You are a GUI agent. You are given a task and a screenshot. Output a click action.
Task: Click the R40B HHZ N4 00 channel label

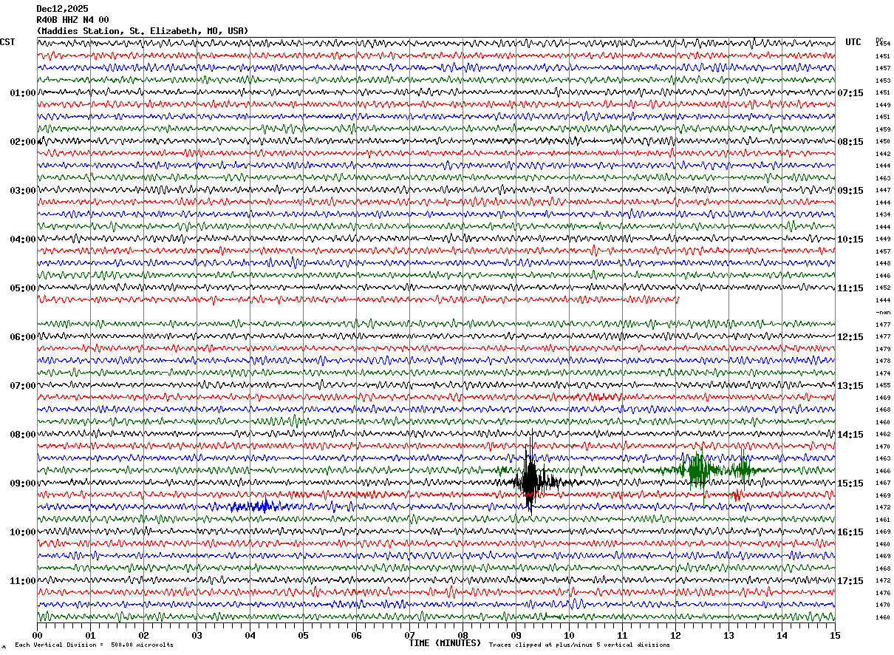[72, 20]
